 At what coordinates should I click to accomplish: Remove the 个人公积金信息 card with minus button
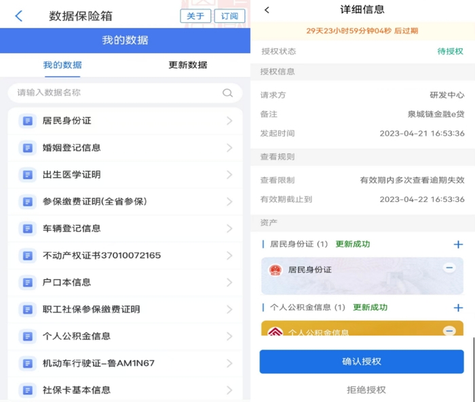(449, 331)
